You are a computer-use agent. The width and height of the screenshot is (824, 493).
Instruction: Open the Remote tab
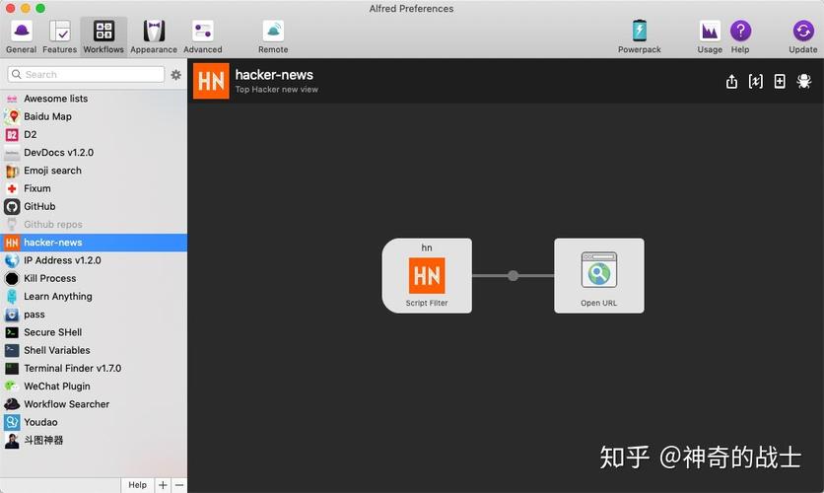pos(273,36)
